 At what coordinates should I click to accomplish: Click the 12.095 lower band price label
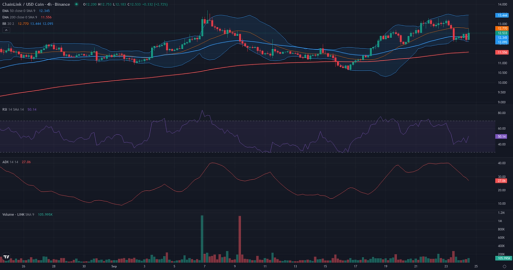pos(502,42)
